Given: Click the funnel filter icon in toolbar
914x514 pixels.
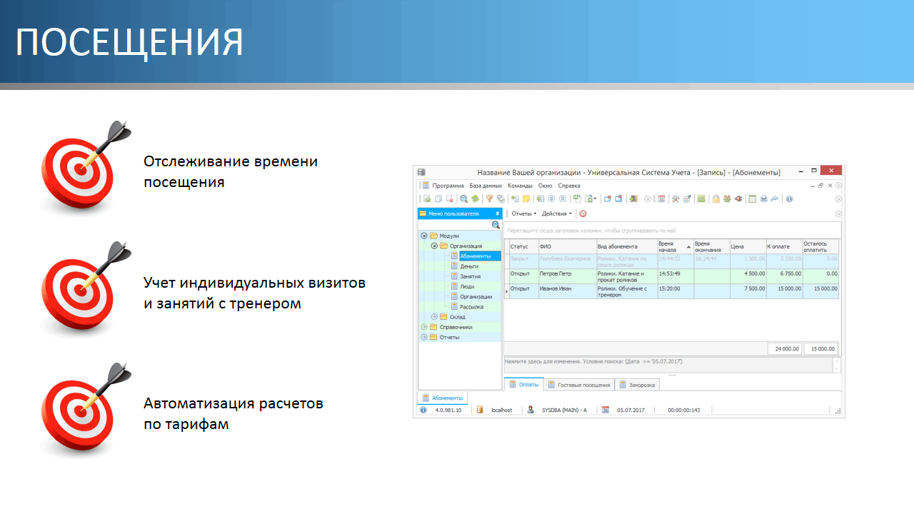Looking at the screenshot, I should coord(490,198).
